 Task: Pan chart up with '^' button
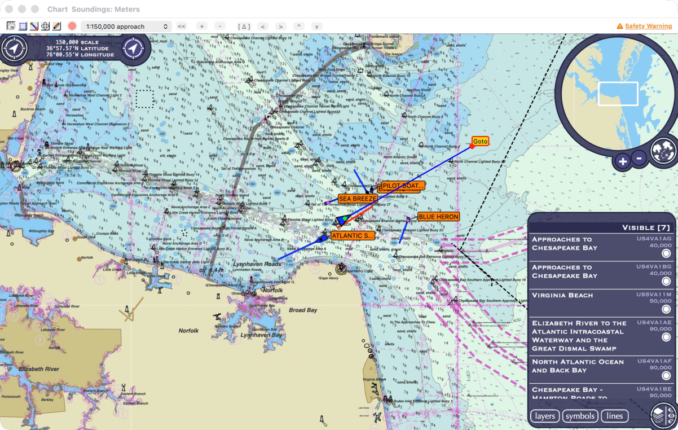tap(299, 27)
